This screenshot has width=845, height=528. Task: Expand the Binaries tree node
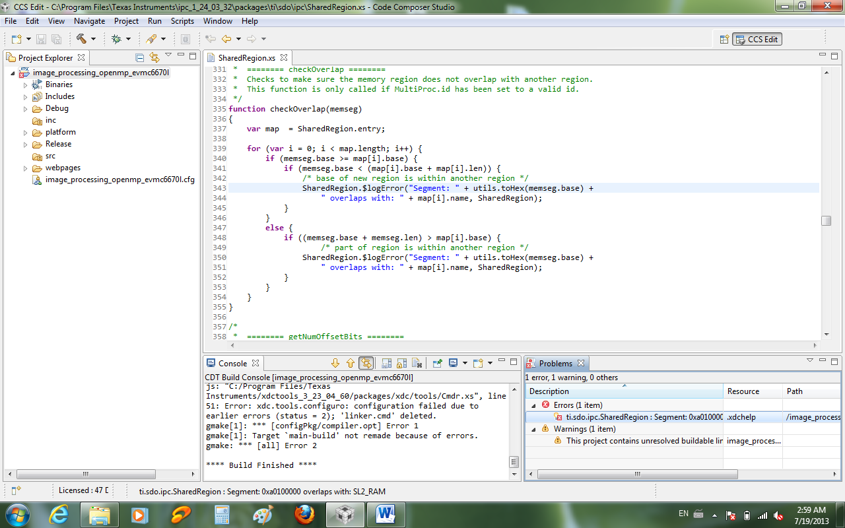click(26, 84)
